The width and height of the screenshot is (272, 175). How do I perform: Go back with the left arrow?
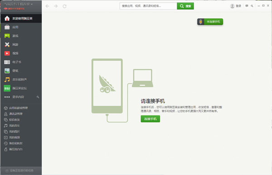click(47, 6)
